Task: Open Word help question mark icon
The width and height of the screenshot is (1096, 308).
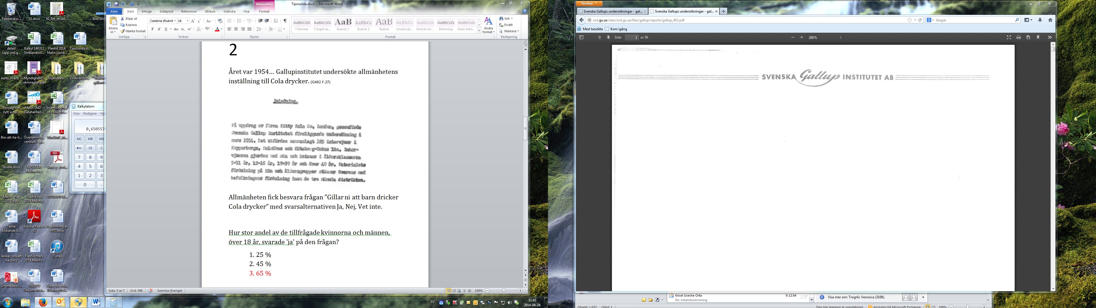Action: click(525, 11)
